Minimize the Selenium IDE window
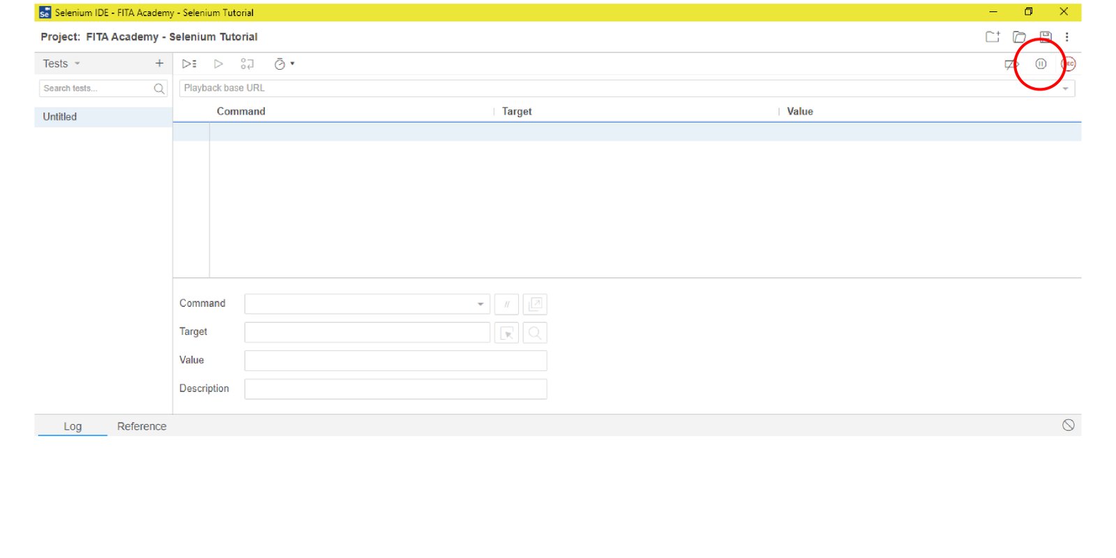1116x558 pixels. pos(993,12)
